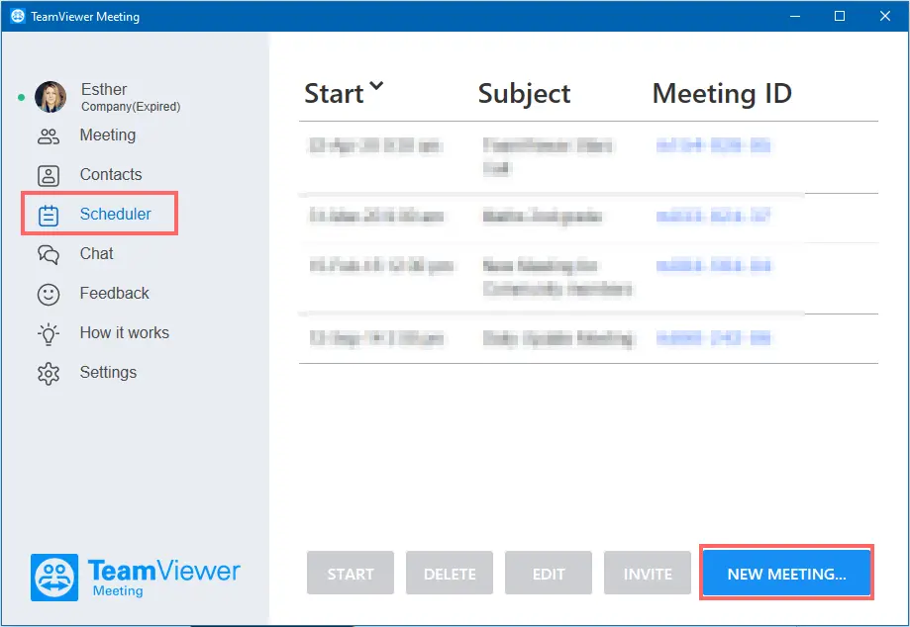Screen dimensions: 910x627
Task: Open the How it works label
Action: tap(124, 332)
